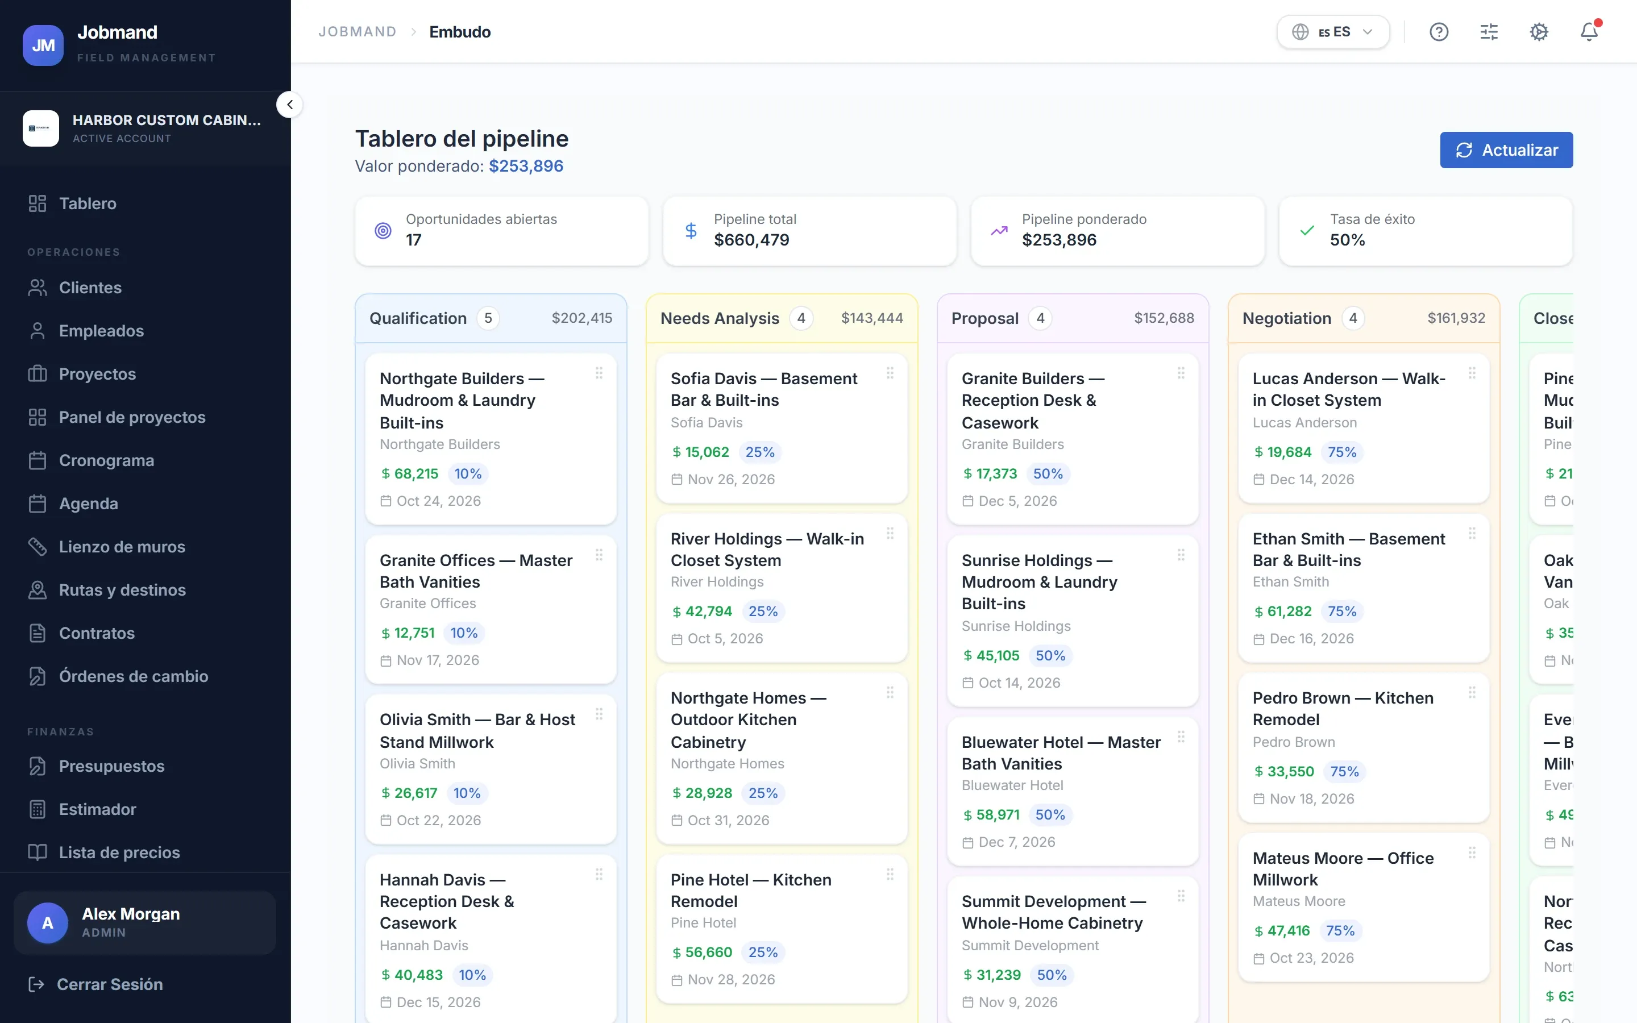The width and height of the screenshot is (1637, 1023).
Task: Open the Pedro Brown — Kitchen Remodel card
Action: [x=1364, y=747]
